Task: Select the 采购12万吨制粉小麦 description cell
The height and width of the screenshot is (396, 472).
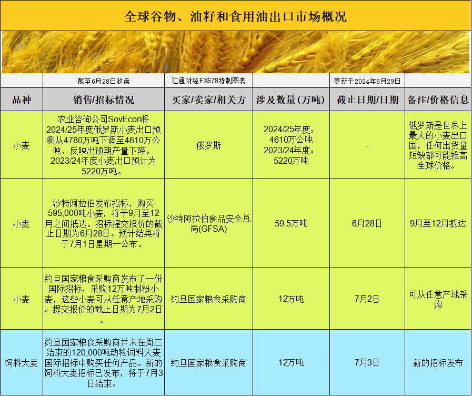Action: point(104,299)
